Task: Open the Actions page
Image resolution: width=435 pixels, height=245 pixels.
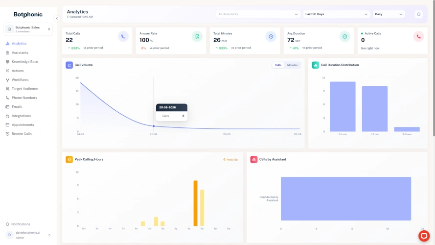Action: coord(18,71)
